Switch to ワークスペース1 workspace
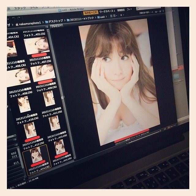 click(107, 11)
